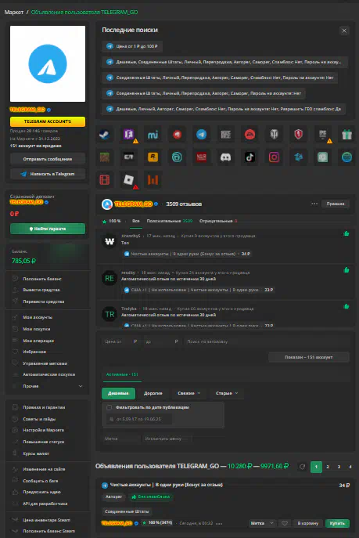Enable filter by publication date checkbox
Image resolution: width=359 pixels, height=538 pixels.
(x=109, y=407)
